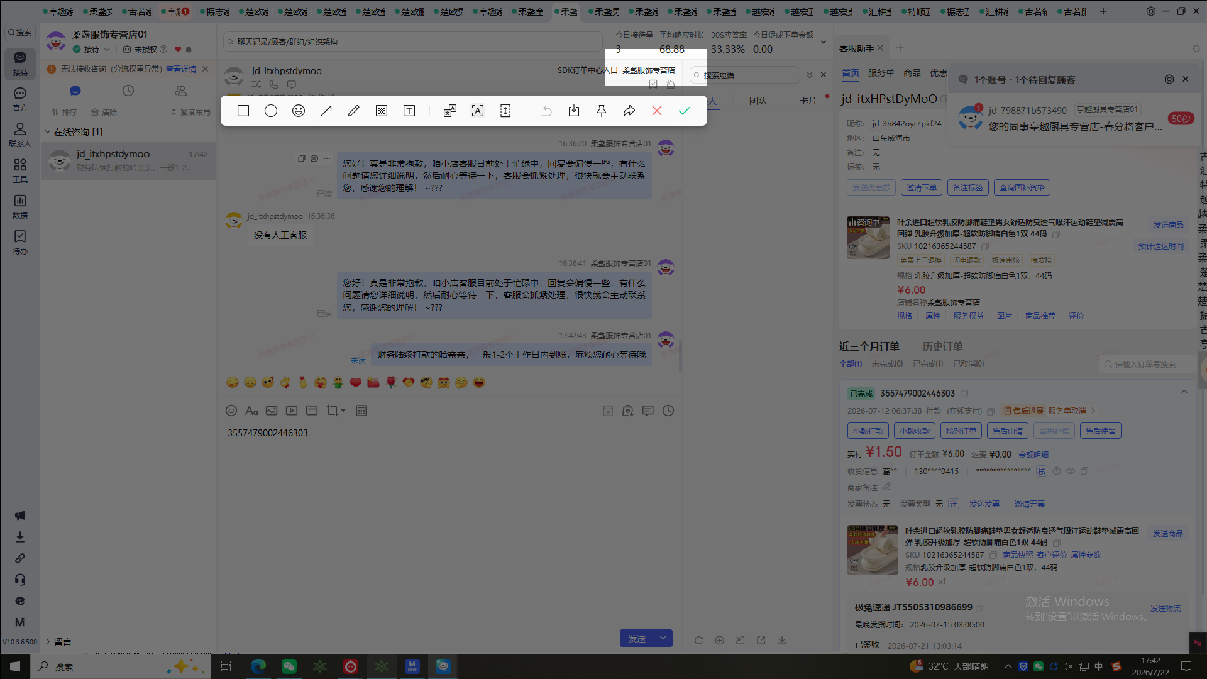Select the rectangle annotation tool
This screenshot has height=679, width=1207.
click(243, 111)
